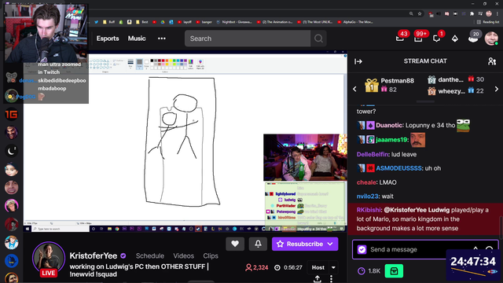Screen dimensions: 503x283
Task: Select Paint Color 1 box
Action: (x=139, y=64)
